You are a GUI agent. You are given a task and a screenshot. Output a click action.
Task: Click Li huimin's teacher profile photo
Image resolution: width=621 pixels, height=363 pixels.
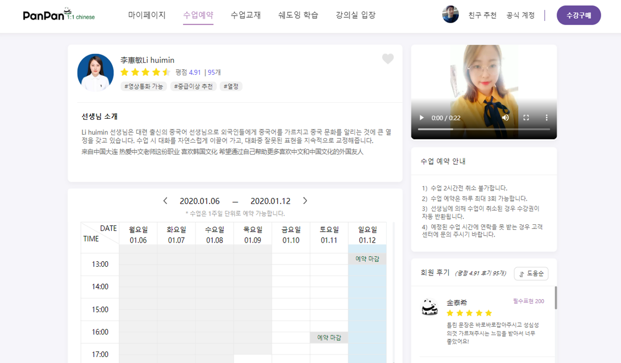click(96, 73)
